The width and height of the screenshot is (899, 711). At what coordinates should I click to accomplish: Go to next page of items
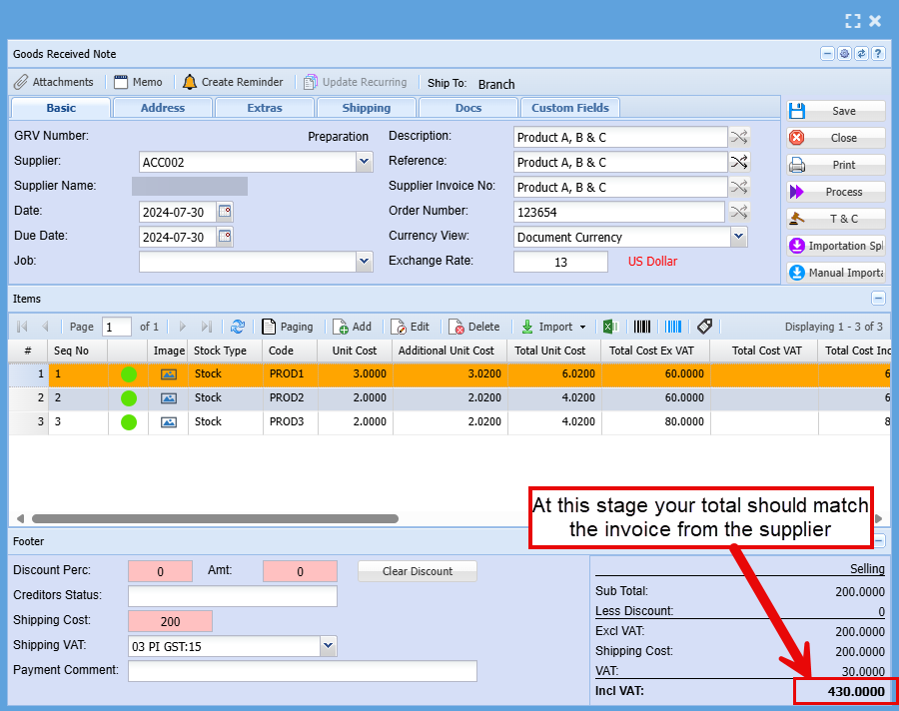click(x=183, y=327)
